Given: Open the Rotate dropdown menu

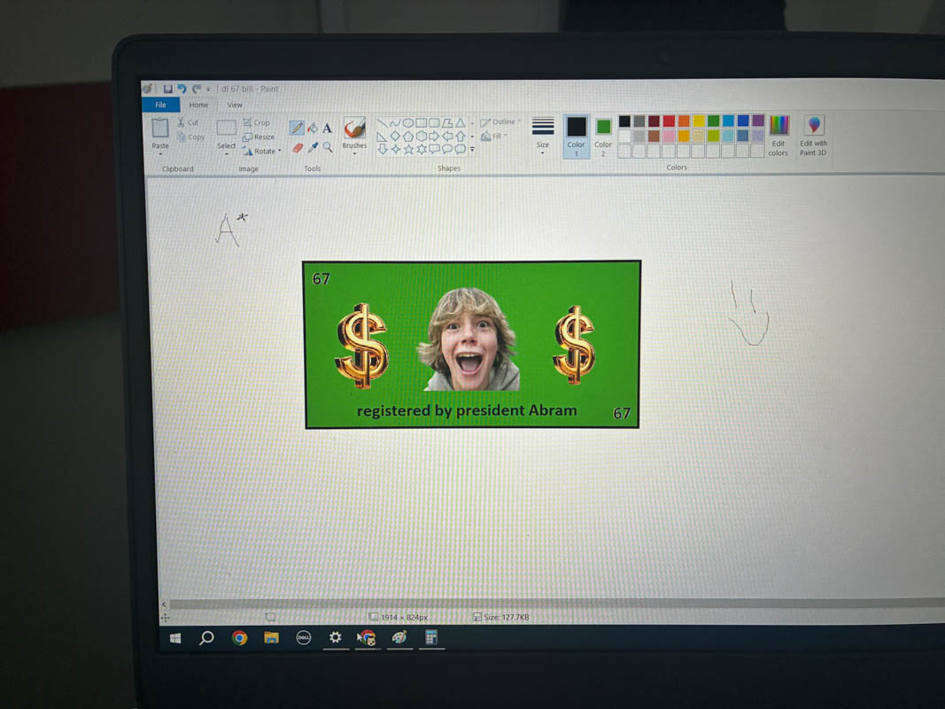Looking at the screenshot, I should 263,152.
